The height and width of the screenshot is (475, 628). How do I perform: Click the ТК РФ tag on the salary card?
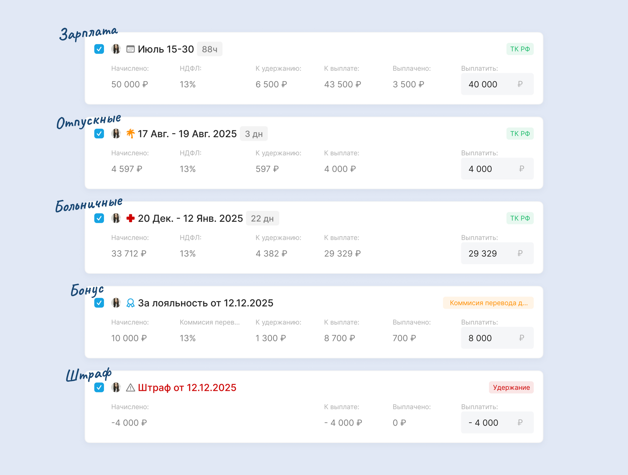point(520,49)
